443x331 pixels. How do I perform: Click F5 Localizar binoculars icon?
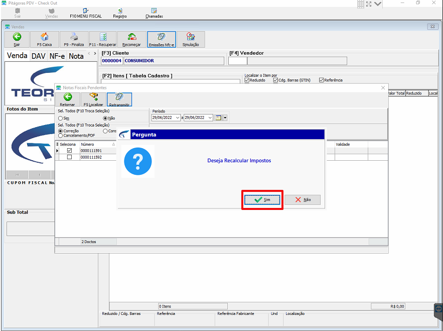(x=93, y=99)
